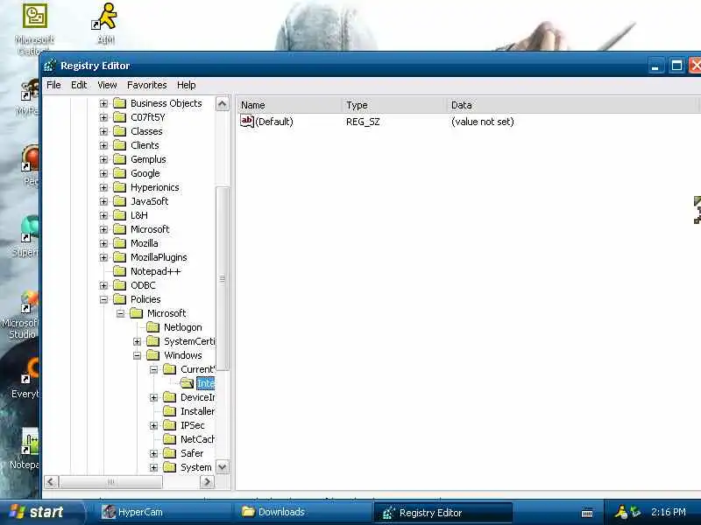The width and height of the screenshot is (701, 525).
Task: Sort values by the Name column header
Action: click(289, 105)
